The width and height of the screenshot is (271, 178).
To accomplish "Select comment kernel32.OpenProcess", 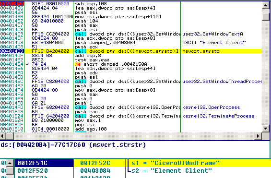I will tap(211, 107).
